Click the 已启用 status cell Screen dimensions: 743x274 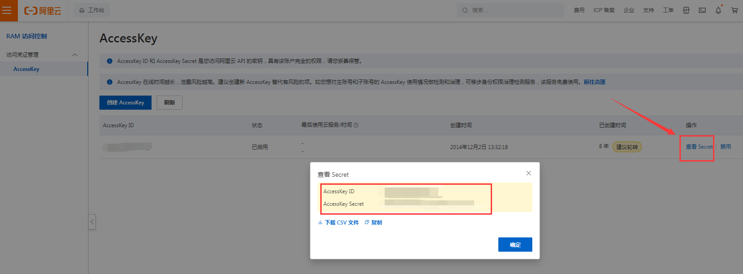tap(260, 147)
